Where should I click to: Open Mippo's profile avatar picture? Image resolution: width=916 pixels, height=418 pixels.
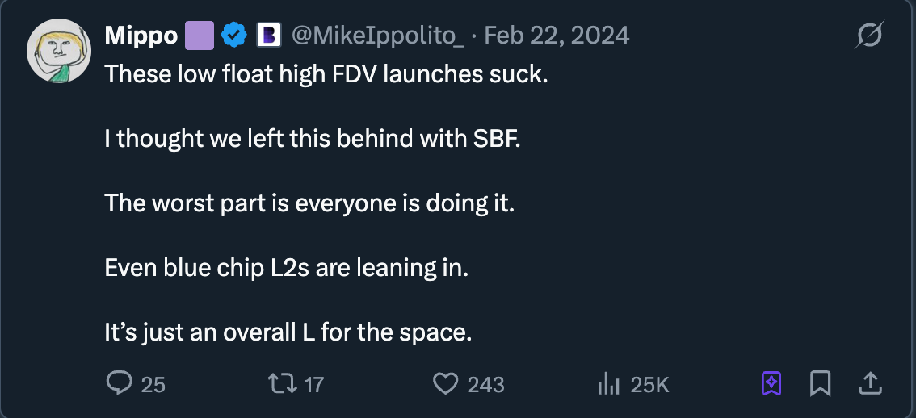(58, 51)
